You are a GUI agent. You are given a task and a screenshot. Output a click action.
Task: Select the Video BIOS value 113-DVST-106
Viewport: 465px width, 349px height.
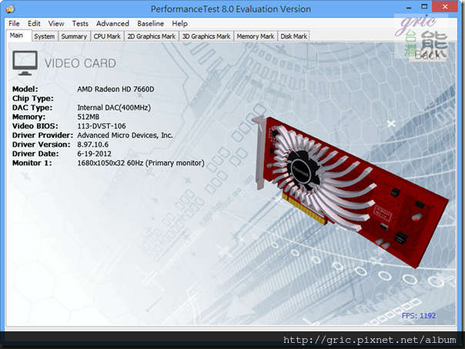tap(102, 126)
